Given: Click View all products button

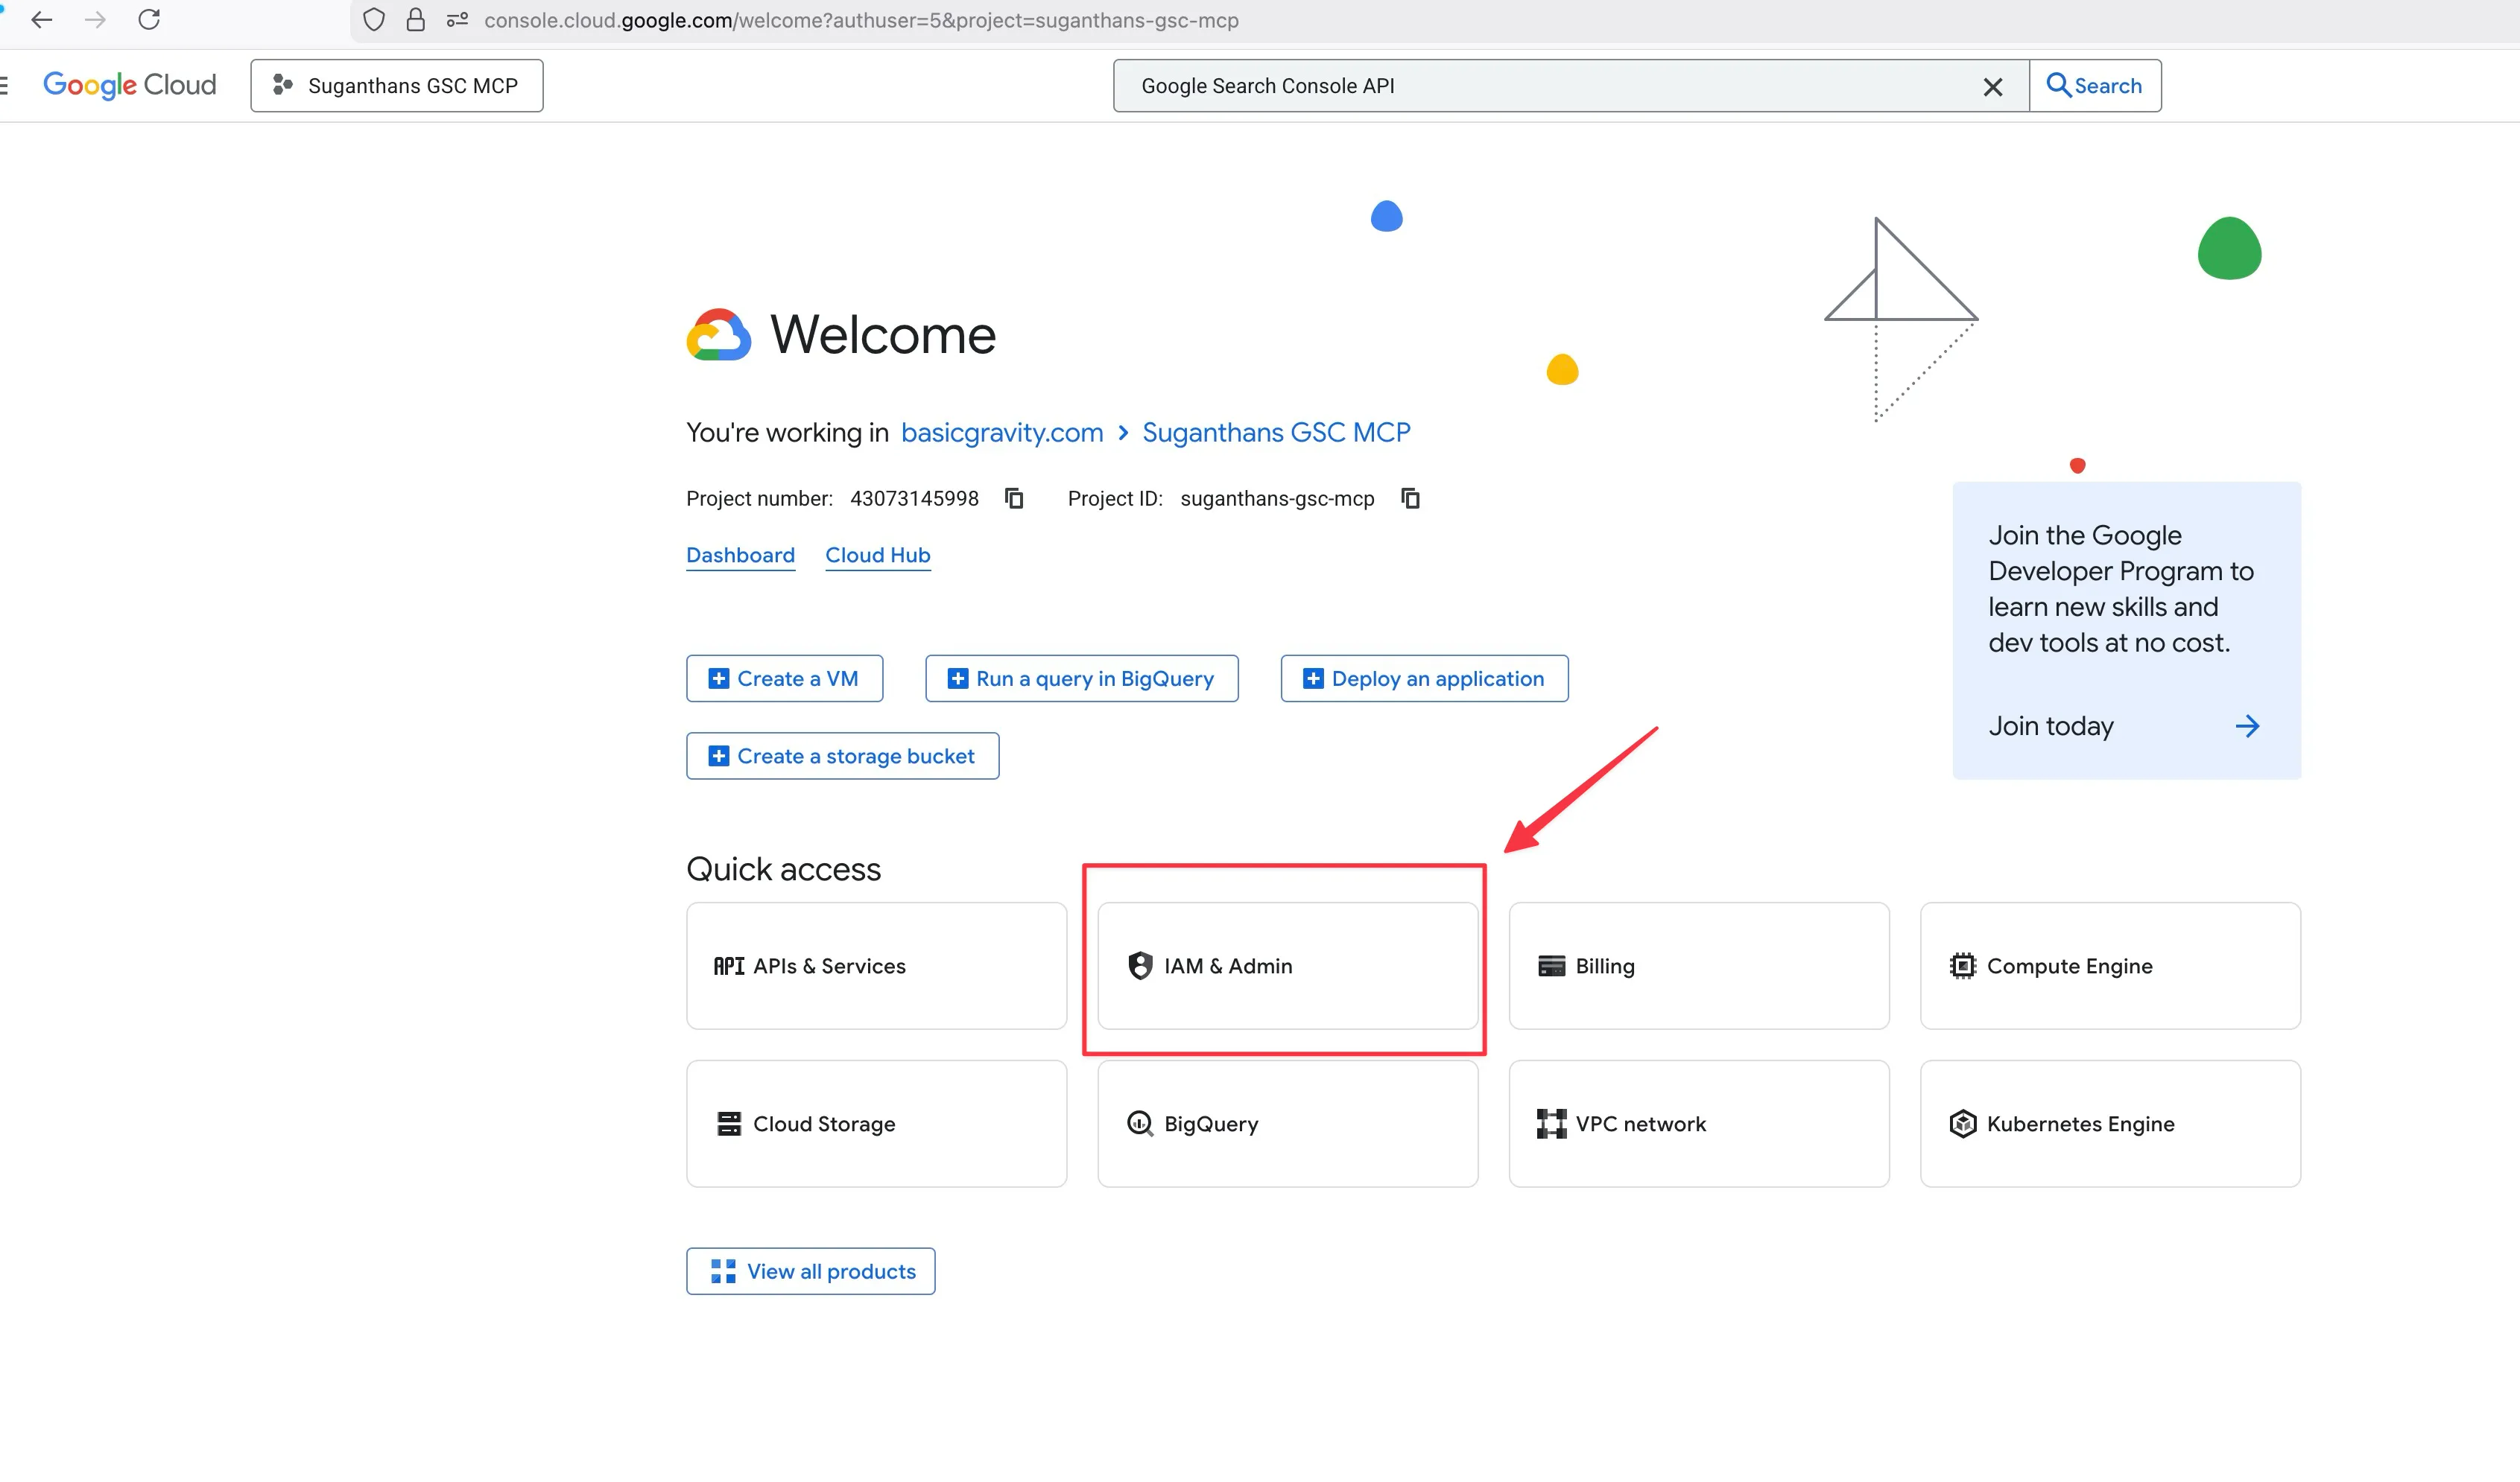Looking at the screenshot, I should [810, 1271].
